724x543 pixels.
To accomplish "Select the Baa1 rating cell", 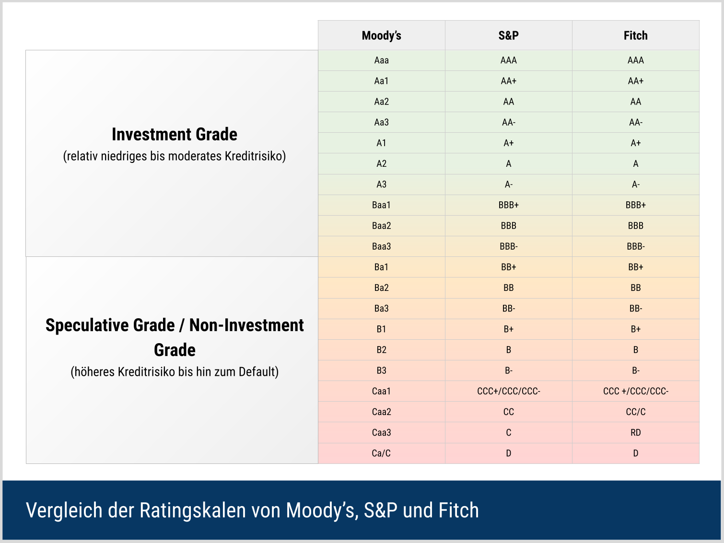I will (382, 205).
